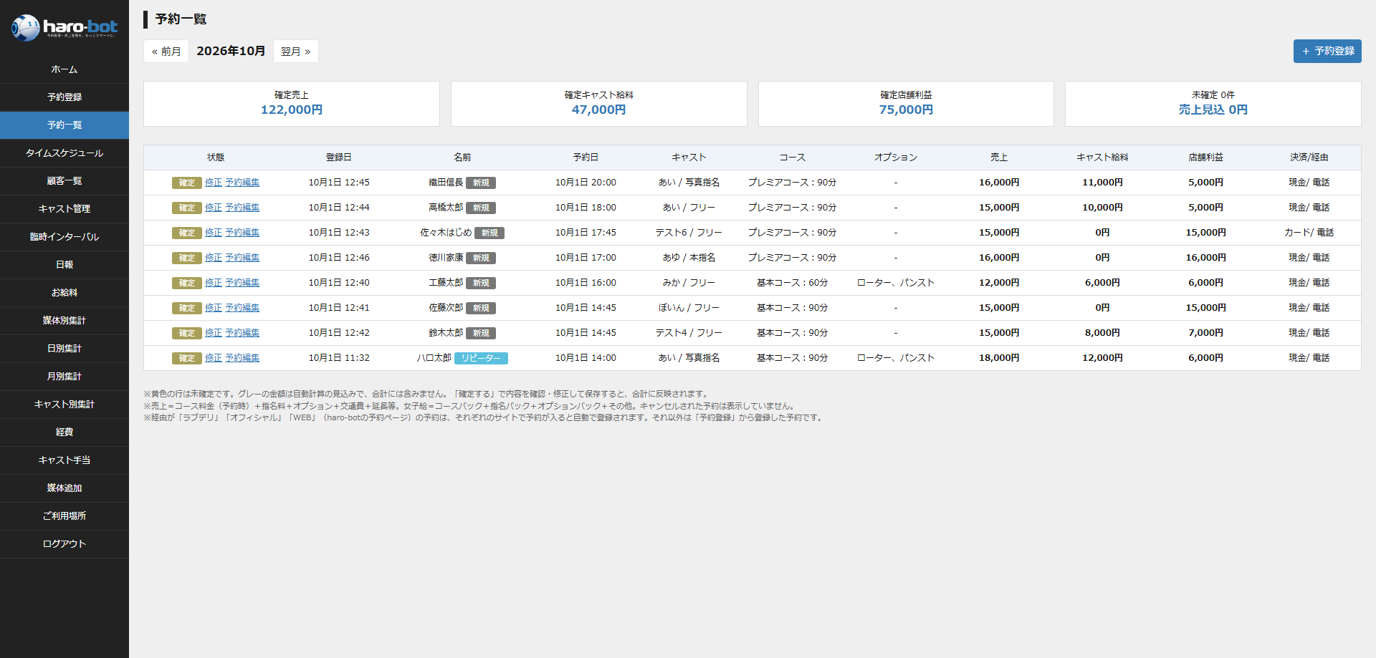The image size is (1376, 658).
Task: Go to next month with 翌月 »
Action: click(x=296, y=52)
